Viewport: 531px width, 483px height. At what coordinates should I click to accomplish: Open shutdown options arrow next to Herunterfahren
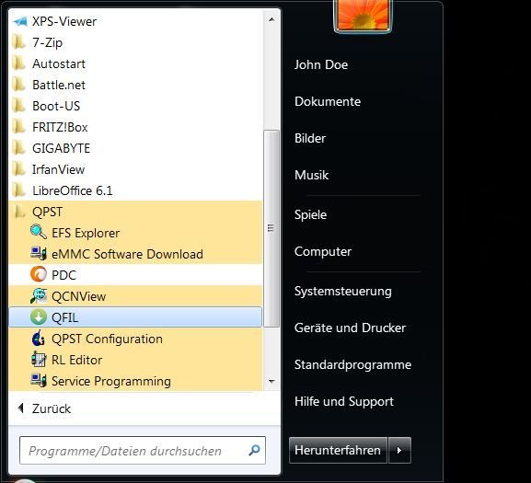tap(399, 450)
